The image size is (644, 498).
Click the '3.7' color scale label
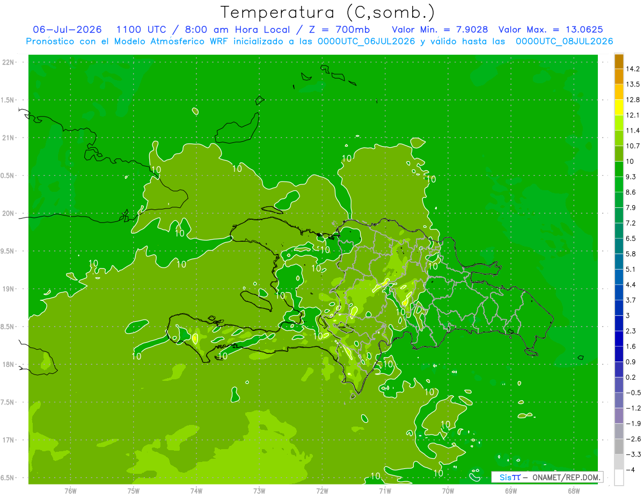631,300
